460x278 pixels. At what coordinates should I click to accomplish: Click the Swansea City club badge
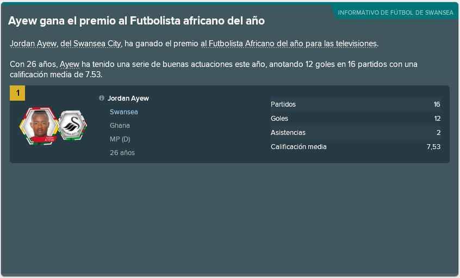[x=72, y=125]
